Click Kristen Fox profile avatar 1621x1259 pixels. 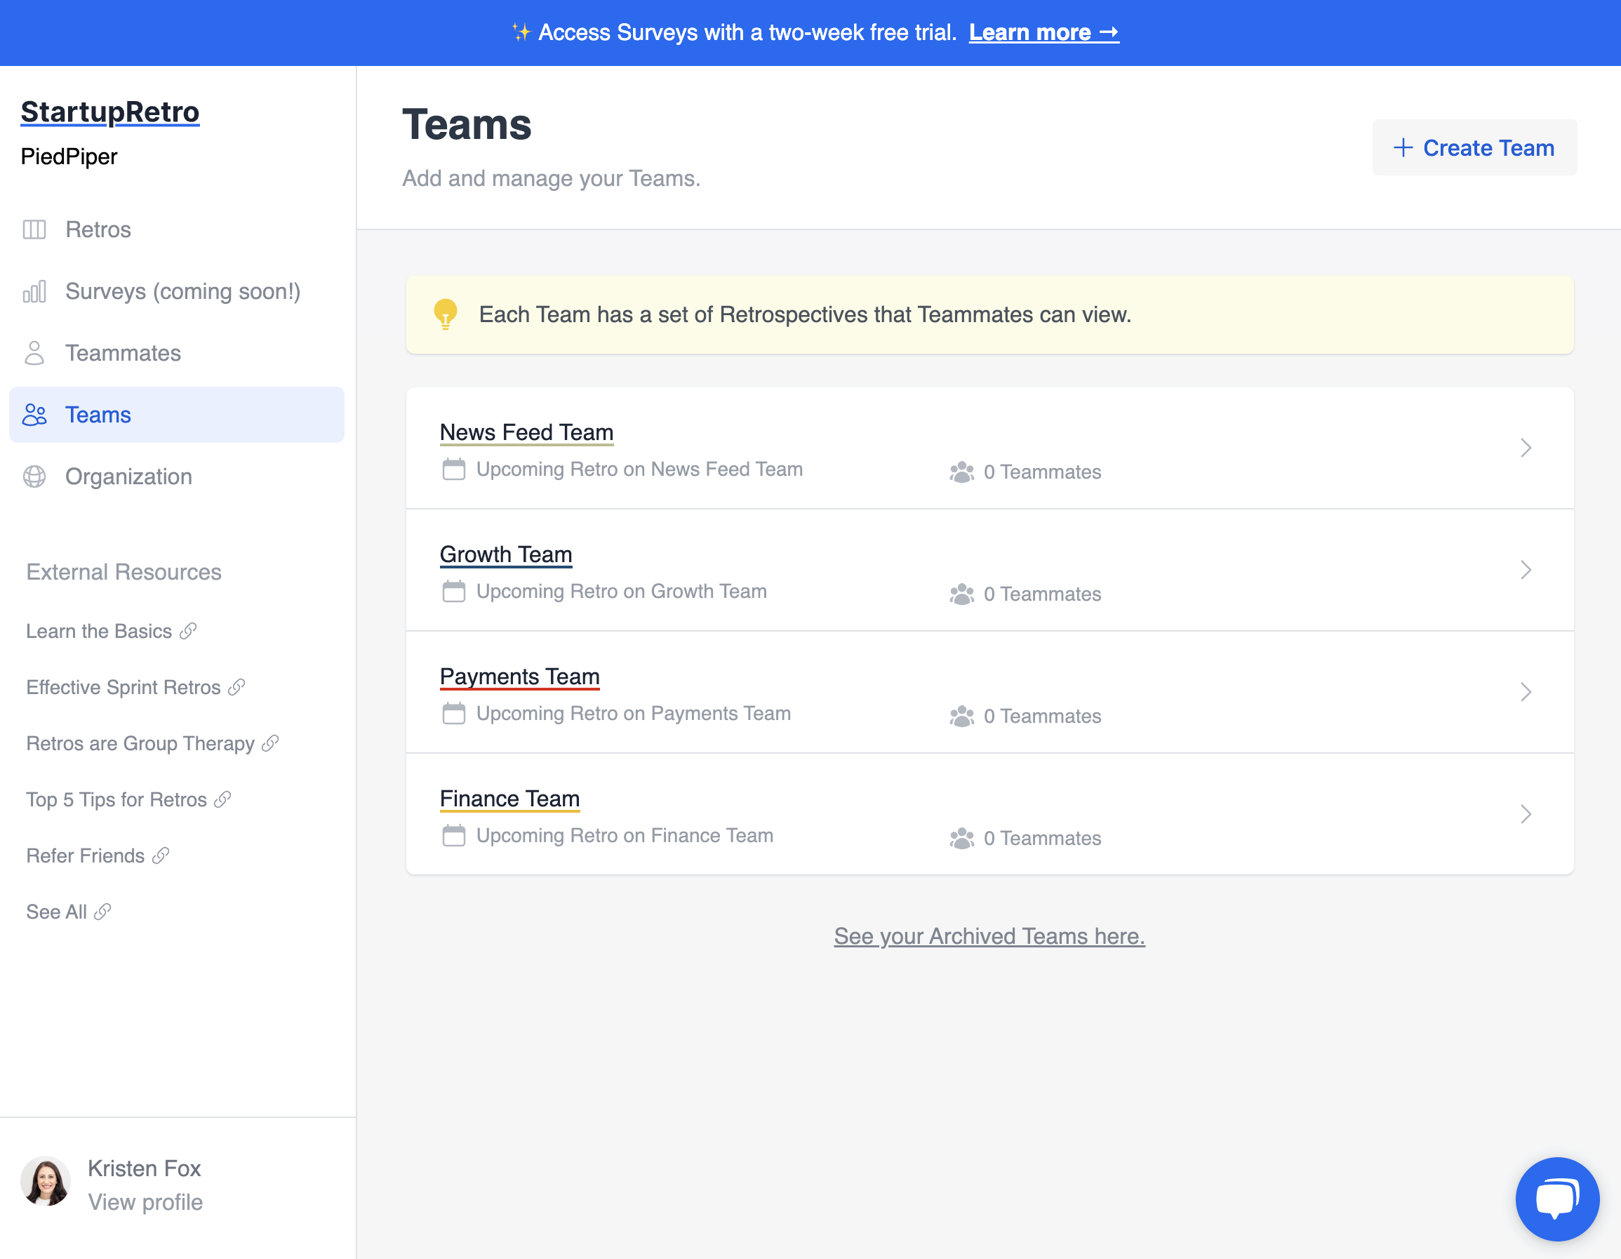pos(46,1181)
